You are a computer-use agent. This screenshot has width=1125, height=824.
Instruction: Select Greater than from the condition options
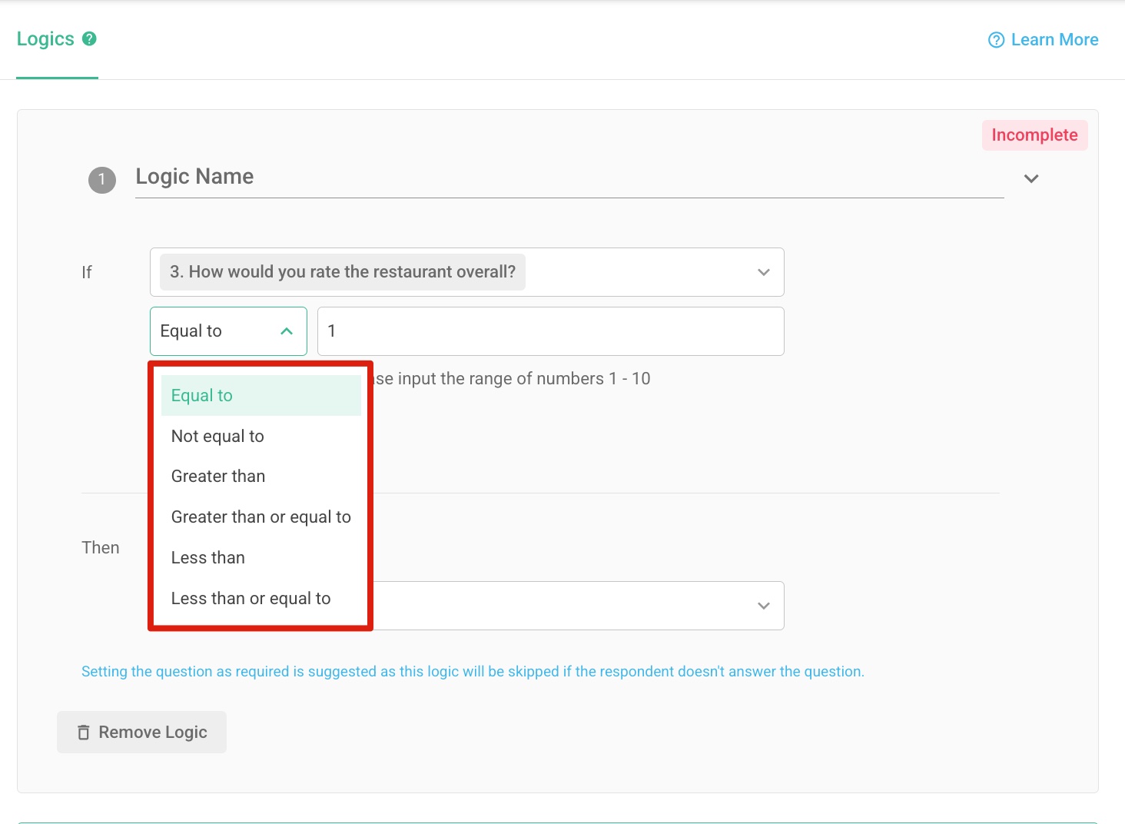pyautogui.click(x=217, y=477)
